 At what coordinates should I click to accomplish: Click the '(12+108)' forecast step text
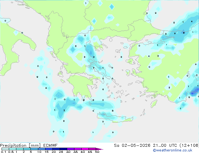click(x=189, y=146)
